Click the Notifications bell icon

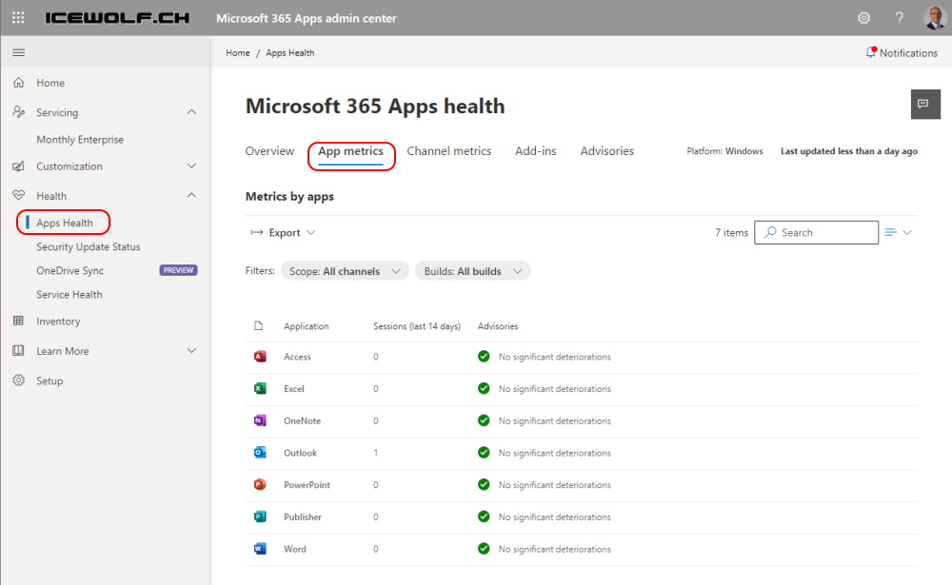click(x=871, y=52)
